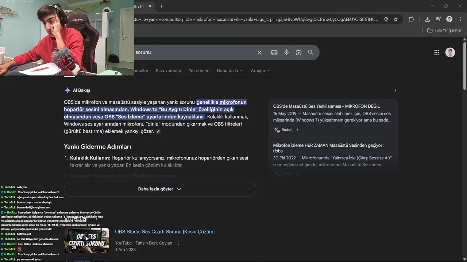Open the Tüm Yer İşaretleri bookmarks folder

[445, 30]
